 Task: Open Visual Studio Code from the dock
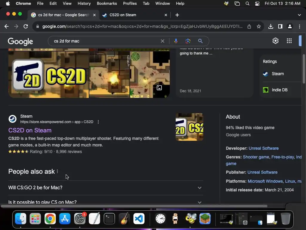pos(139,218)
